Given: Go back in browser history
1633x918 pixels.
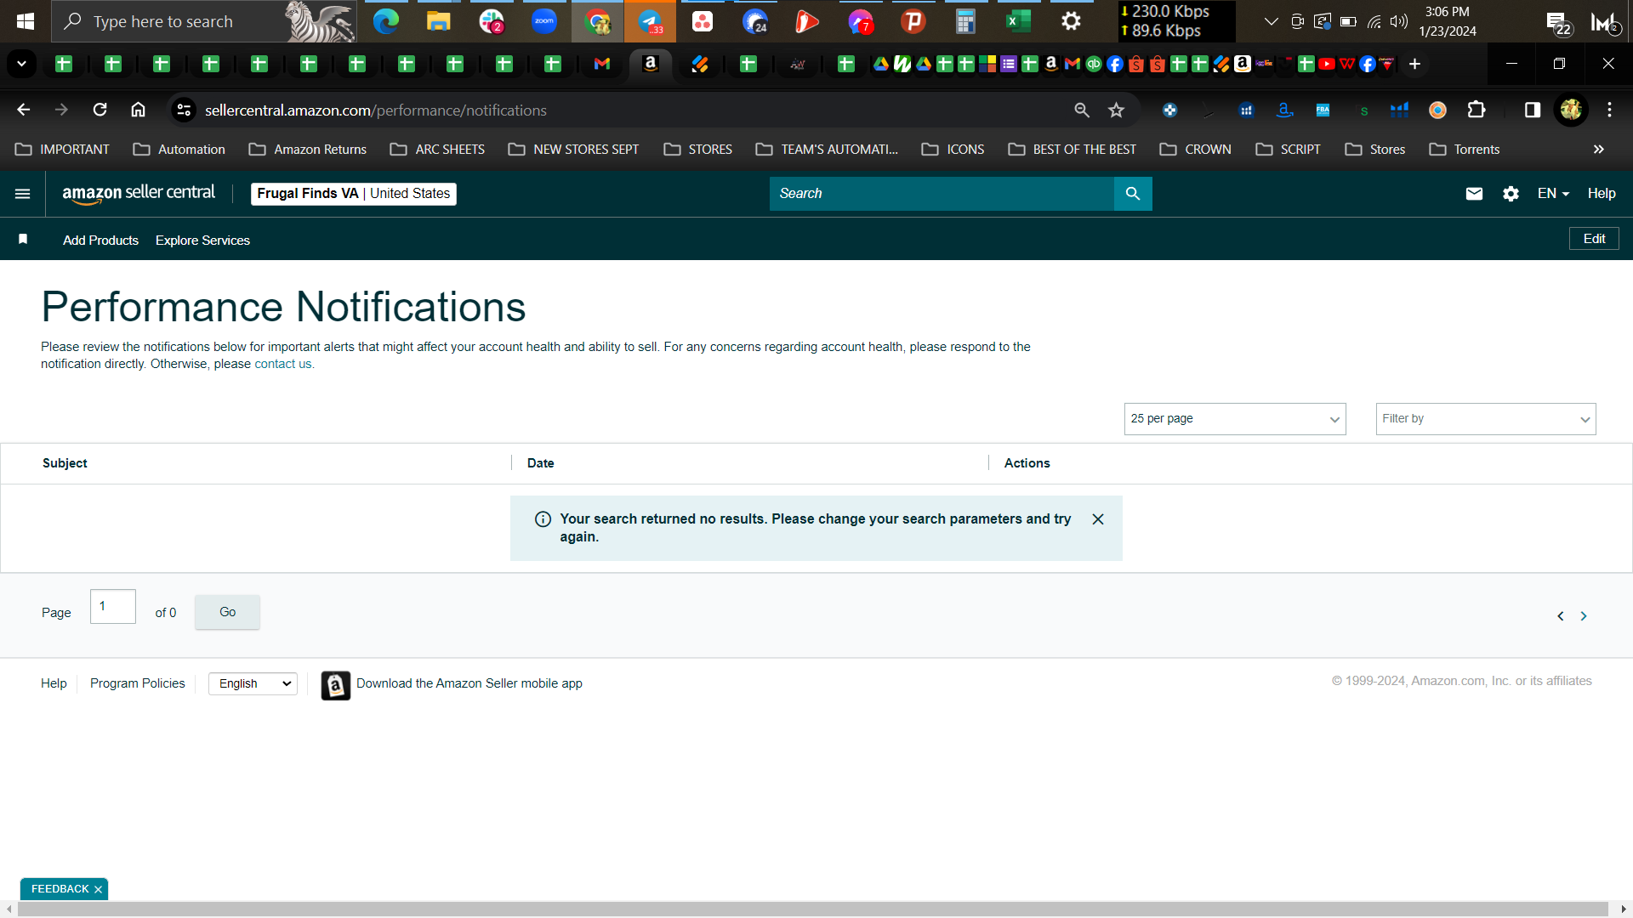Looking at the screenshot, I should [x=23, y=110].
